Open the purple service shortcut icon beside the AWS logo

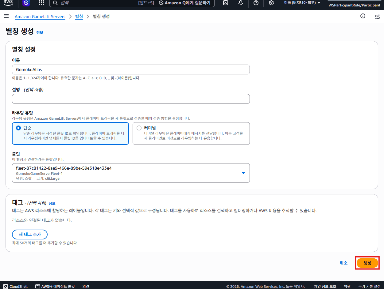click(x=26, y=3)
